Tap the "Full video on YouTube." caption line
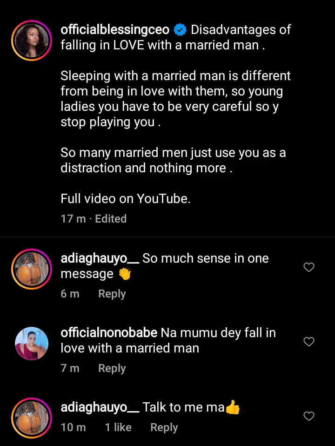 pos(126,199)
